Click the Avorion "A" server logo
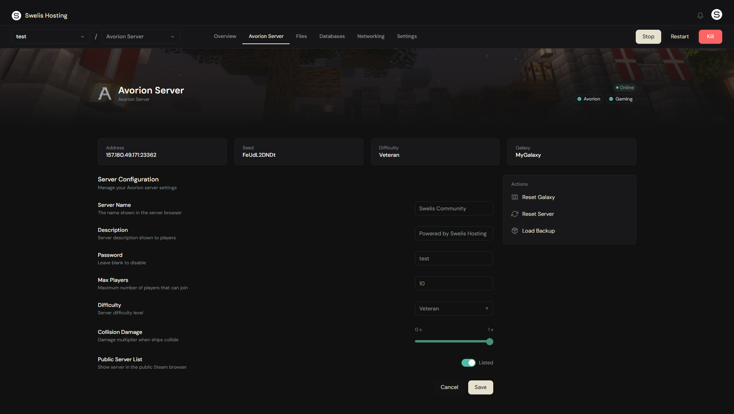 pyautogui.click(x=105, y=94)
